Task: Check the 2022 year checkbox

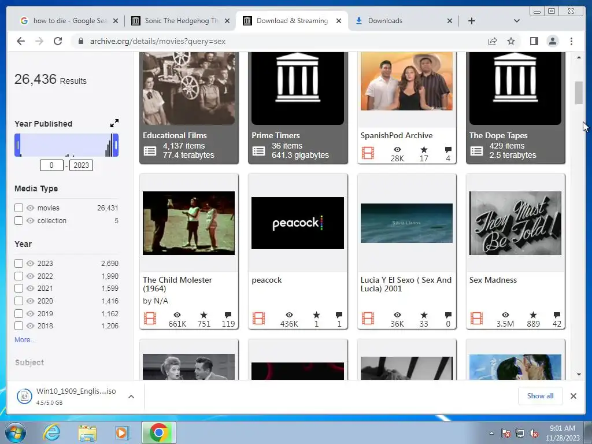Action: (x=18, y=276)
